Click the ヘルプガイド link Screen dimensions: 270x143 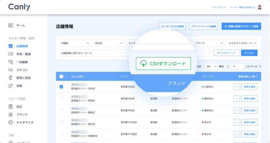(x=218, y=7)
